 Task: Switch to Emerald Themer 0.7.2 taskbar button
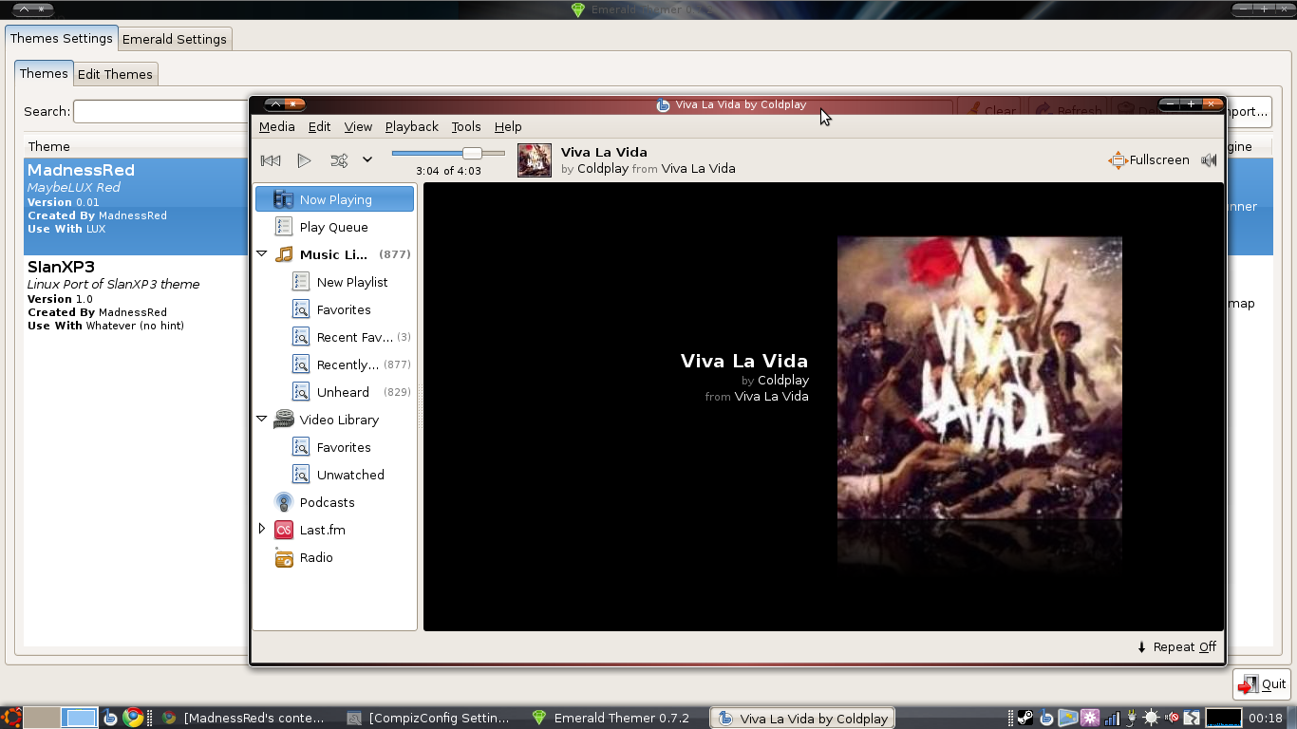[x=611, y=718]
